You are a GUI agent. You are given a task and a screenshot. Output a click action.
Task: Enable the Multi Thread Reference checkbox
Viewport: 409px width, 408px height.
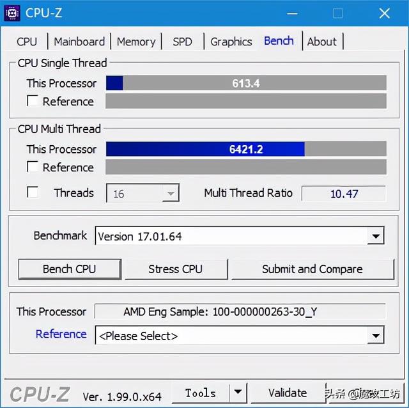click(x=33, y=166)
